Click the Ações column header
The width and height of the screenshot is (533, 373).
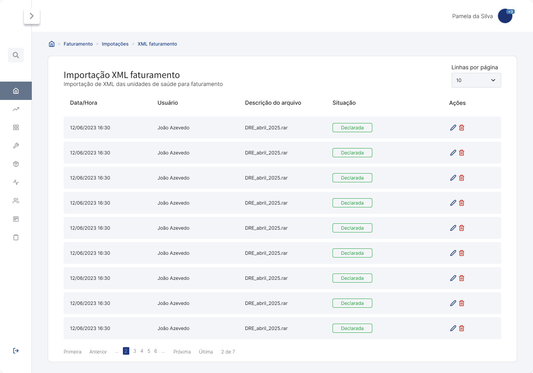coord(457,103)
